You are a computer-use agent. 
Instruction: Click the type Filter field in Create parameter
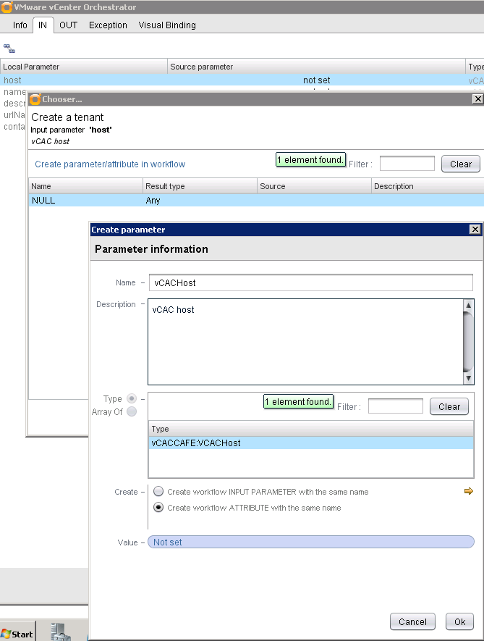click(395, 406)
